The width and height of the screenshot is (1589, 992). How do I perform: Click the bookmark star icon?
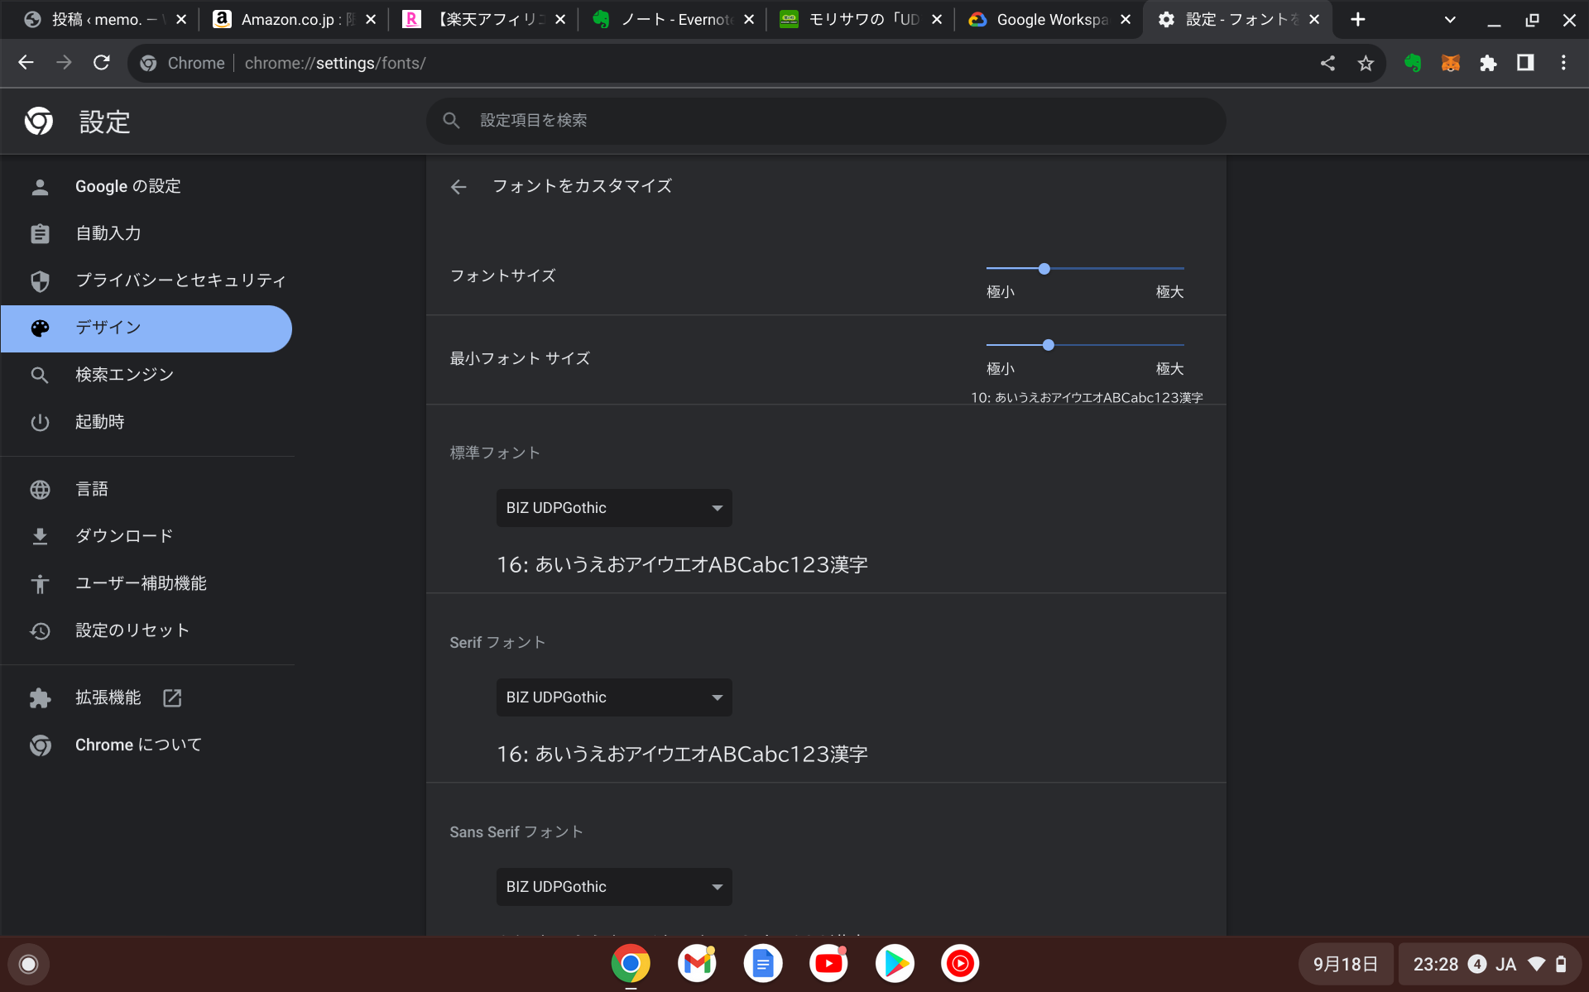[x=1366, y=62]
